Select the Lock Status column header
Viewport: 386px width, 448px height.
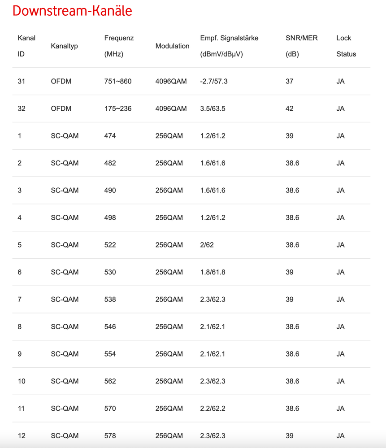(x=346, y=46)
